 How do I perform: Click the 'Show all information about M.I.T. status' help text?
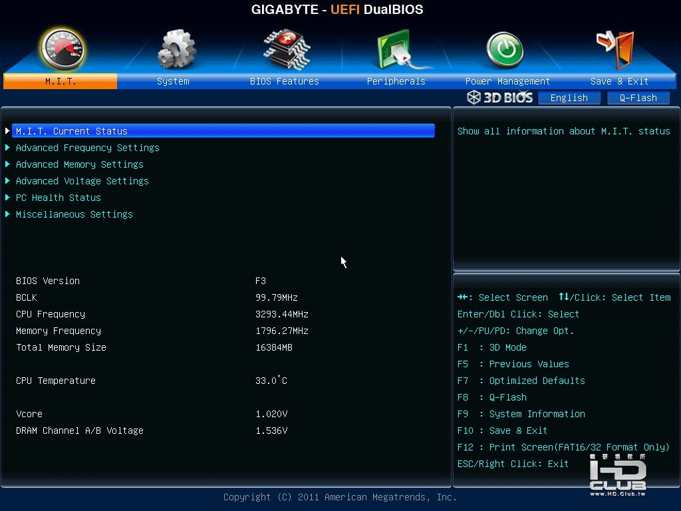point(564,131)
